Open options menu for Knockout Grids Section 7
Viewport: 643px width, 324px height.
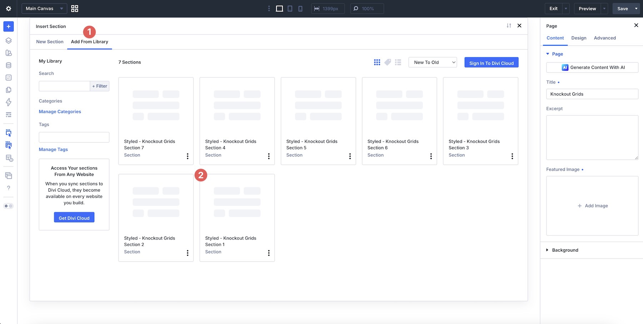pyautogui.click(x=188, y=156)
